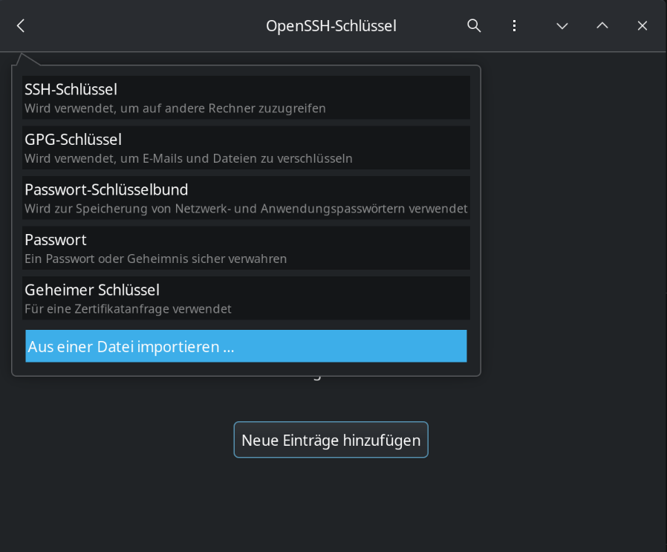Go back with the left arrow icon
The width and height of the screenshot is (667, 552).
click(x=20, y=26)
